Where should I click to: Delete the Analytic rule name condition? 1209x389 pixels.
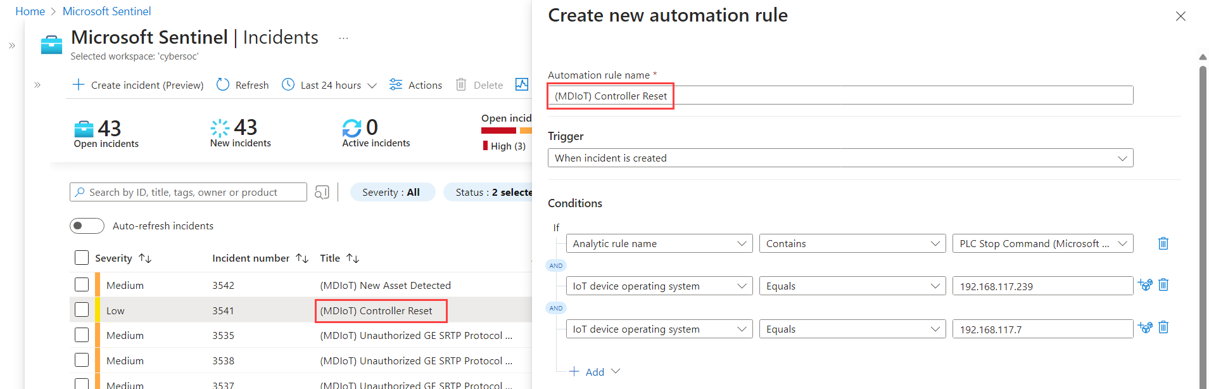(x=1163, y=243)
